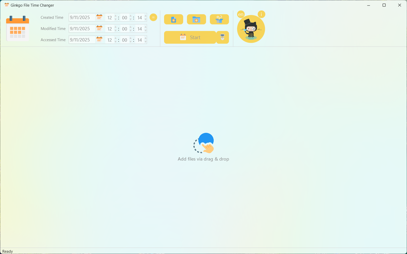Click the Accessed Time date field
Screen dimensions: 407x254
(x=82, y=40)
